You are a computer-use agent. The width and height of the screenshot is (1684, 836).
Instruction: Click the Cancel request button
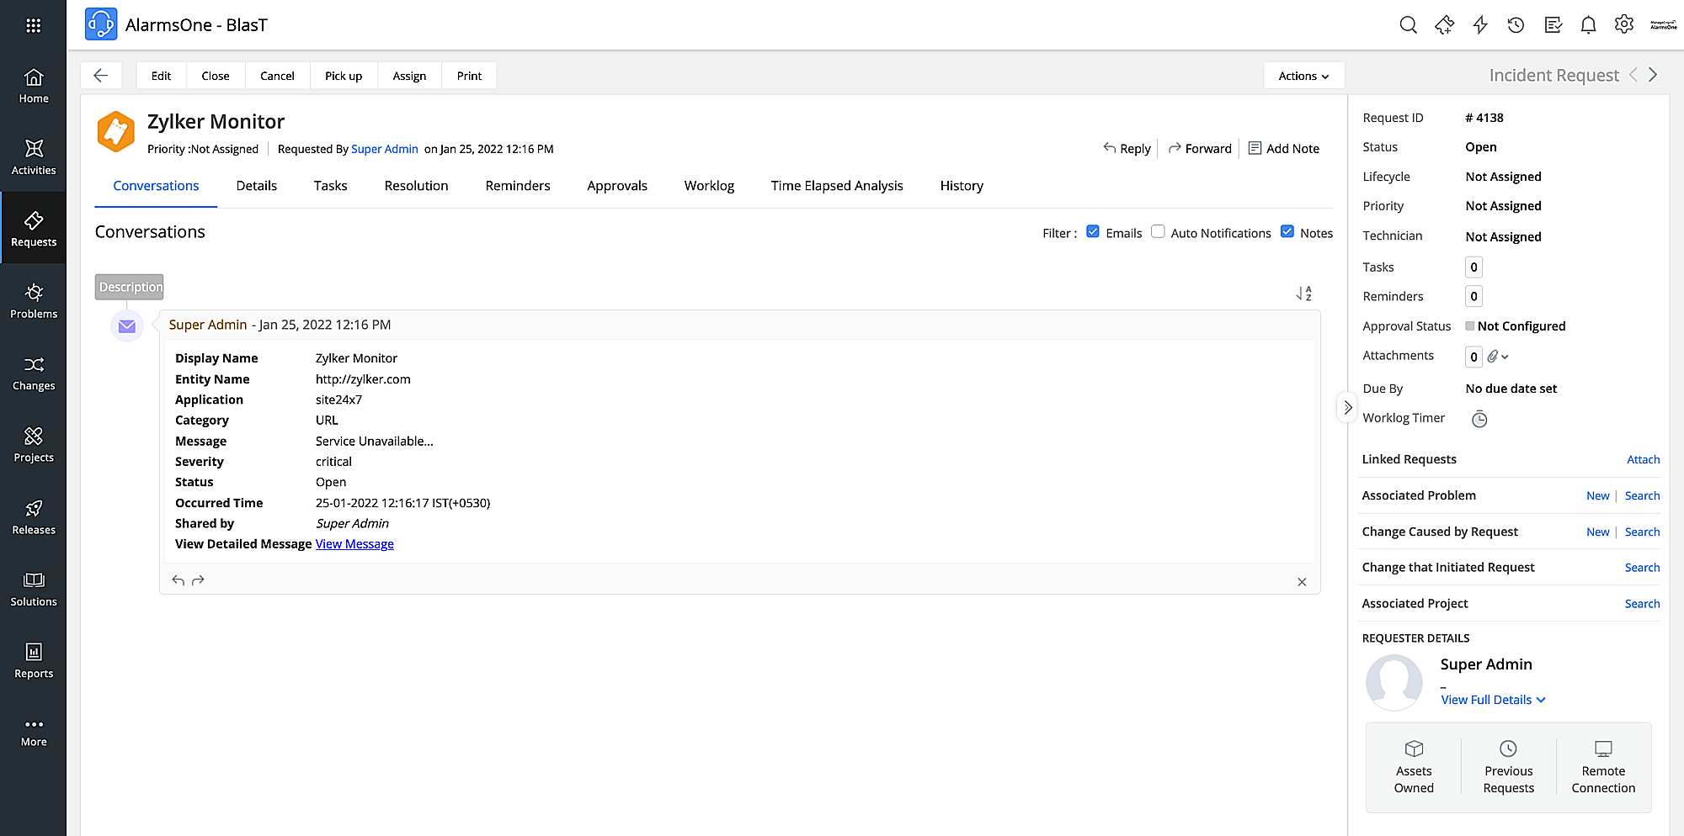pos(277,76)
